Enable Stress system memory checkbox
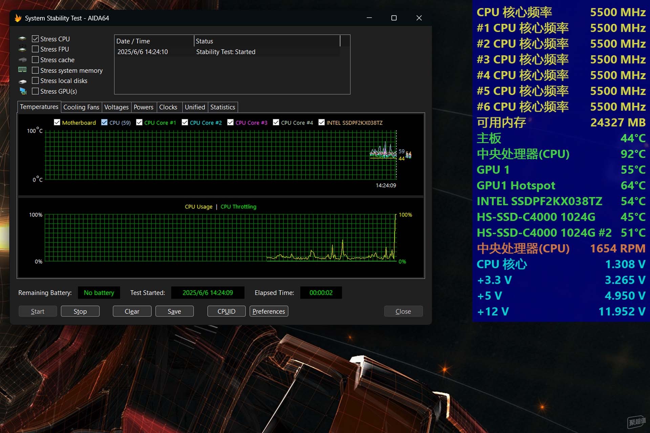Viewport: 650px width, 433px height. pyautogui.click(x=35, y=70)
